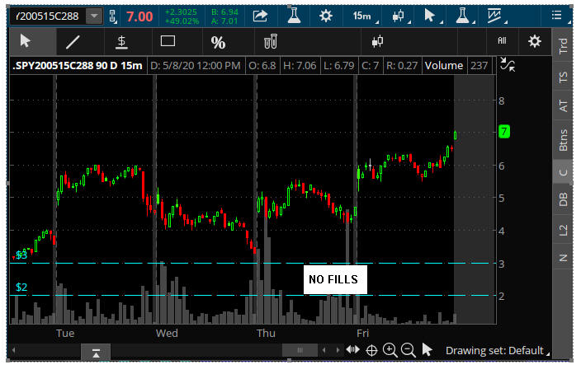Open the patterns chart-line dropdown in top bar
This screenshot has width=581, height=374.
click(496, 16)
